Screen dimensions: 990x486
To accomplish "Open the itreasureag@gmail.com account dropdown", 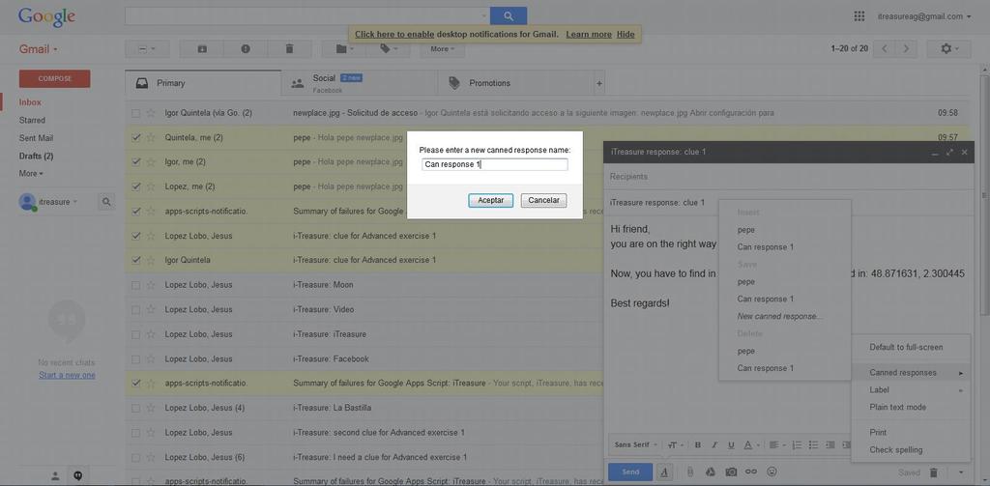I will (924, 16).
